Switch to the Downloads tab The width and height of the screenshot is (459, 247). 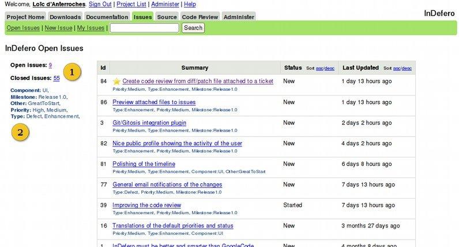65,17
